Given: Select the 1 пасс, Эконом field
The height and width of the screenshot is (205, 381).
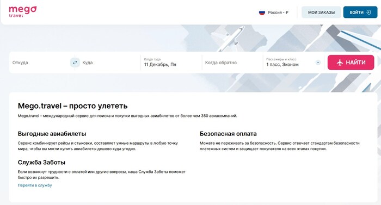Looking at the screenshot, I should (x=293, y=63).
